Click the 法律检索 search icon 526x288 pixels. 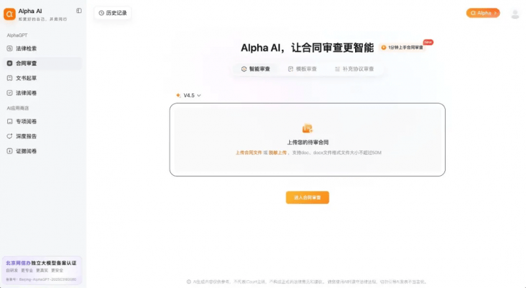coord(10,49)
